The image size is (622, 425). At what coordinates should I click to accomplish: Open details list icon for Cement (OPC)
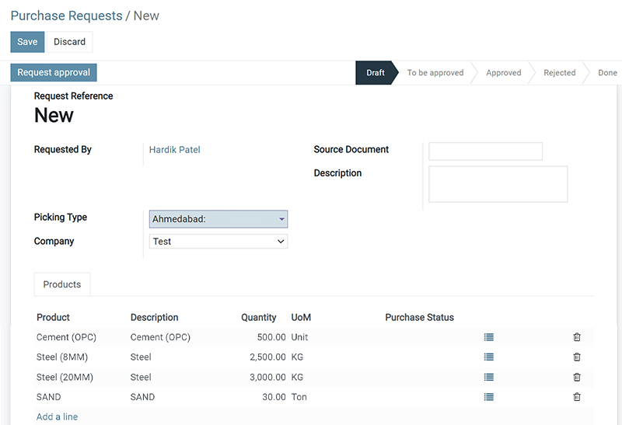489,337
